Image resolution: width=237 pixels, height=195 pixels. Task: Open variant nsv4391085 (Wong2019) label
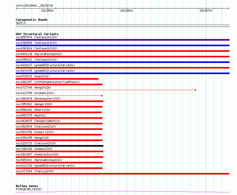point(33,138)
